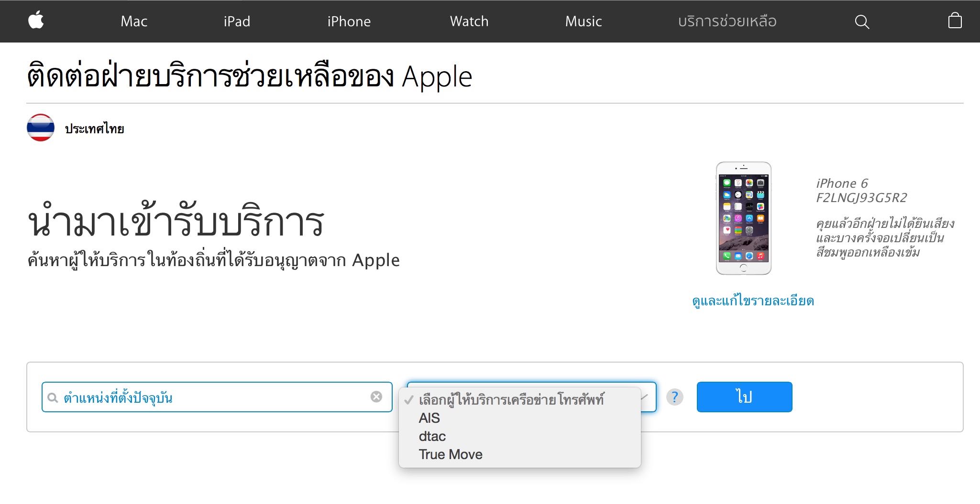Click the question mark help icon
Screen dimensions: 980x504
click(x=674, y=397)
